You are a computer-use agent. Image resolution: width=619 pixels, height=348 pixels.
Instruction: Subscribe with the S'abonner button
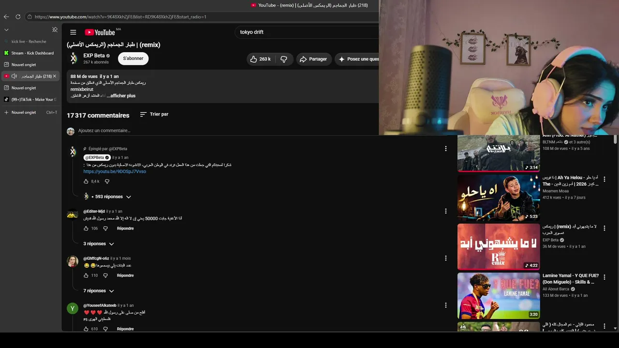click(133, 58)
